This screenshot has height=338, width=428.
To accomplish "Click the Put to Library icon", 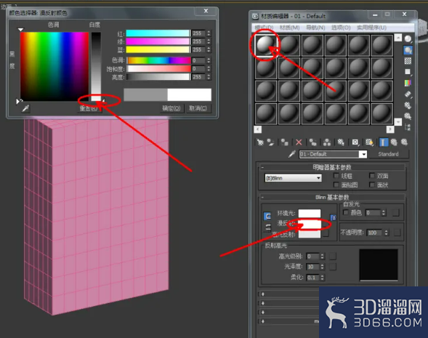I will 341,142.
